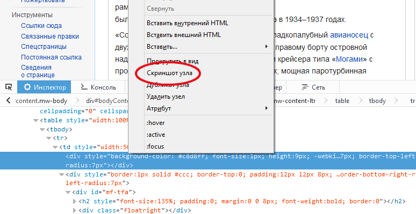Open the Инспектор tab

pyautogui.click(x=44, y=87)
